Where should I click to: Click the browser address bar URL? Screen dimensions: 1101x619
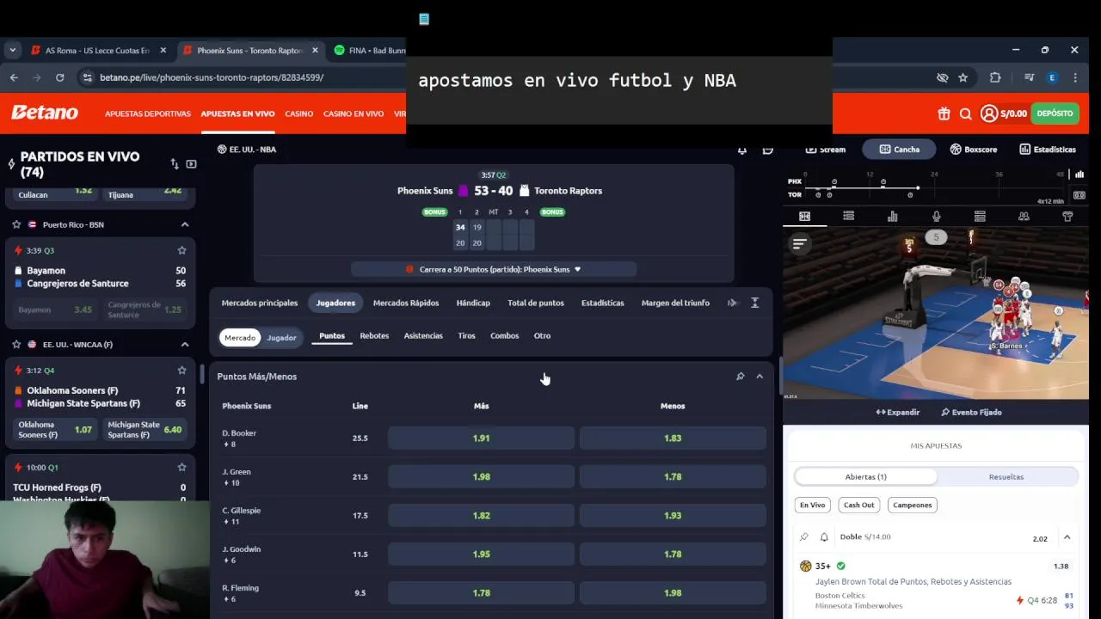pyautogui.click(x=212, y=77)
